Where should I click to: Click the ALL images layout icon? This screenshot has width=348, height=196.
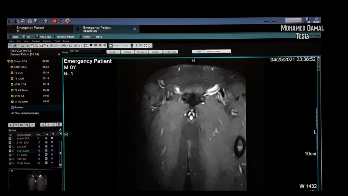click(85, 45)
